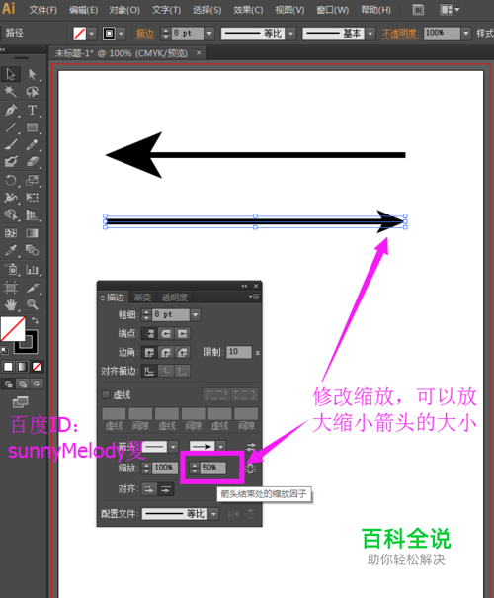Select the Line Segment tool
This screenshot has width=494, height=598.
pyautogui.click(x=11, y=128)
